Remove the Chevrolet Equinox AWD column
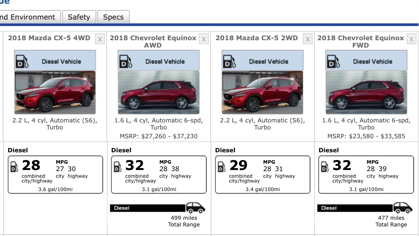419x236 pixels. (x=204, y=39)
